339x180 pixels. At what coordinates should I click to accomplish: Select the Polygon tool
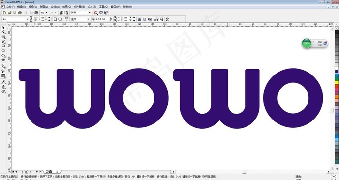click(3, 55)
